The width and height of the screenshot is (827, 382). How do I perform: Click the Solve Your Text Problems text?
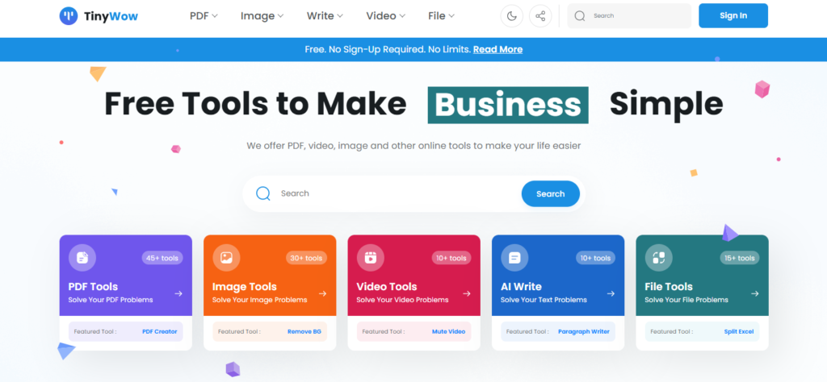544,300
